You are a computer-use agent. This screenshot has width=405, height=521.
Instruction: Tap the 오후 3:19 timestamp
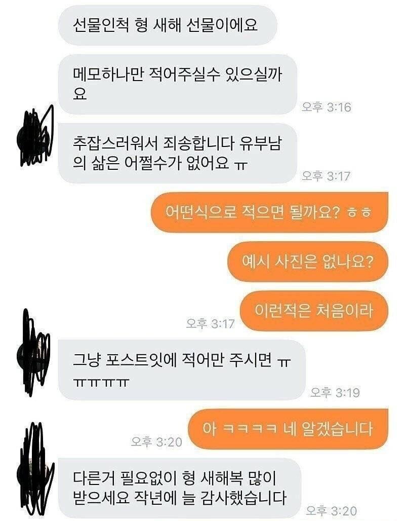coord(335,392)
